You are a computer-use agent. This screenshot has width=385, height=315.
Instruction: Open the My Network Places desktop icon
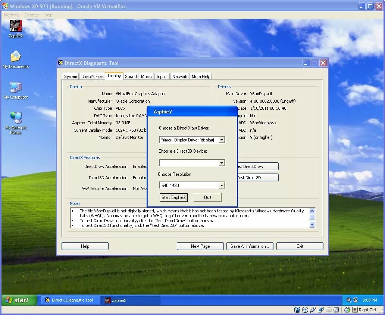pos(16,123)
